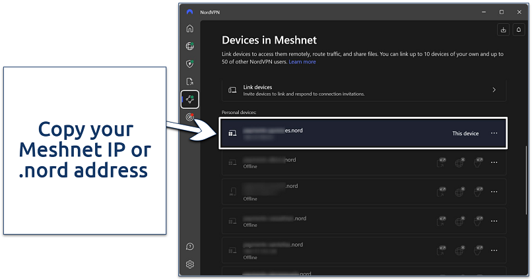Toggle file sharing permission on third offline device
Screen dimensions: 532x279
[x=442, y=221]
